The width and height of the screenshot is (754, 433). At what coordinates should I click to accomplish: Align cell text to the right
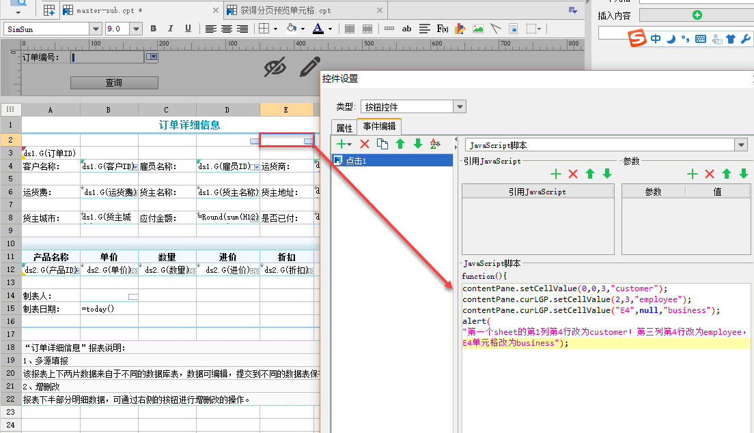242,29
